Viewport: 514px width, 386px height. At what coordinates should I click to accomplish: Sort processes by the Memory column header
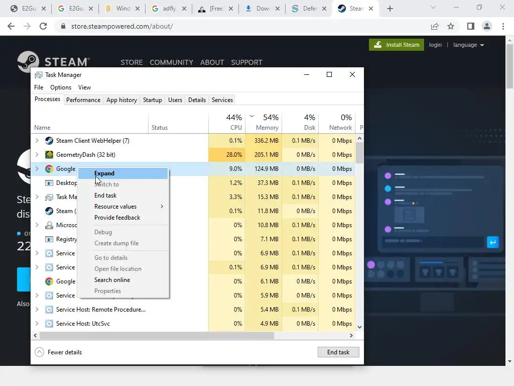pyautogui.click(x=264, y=122)
